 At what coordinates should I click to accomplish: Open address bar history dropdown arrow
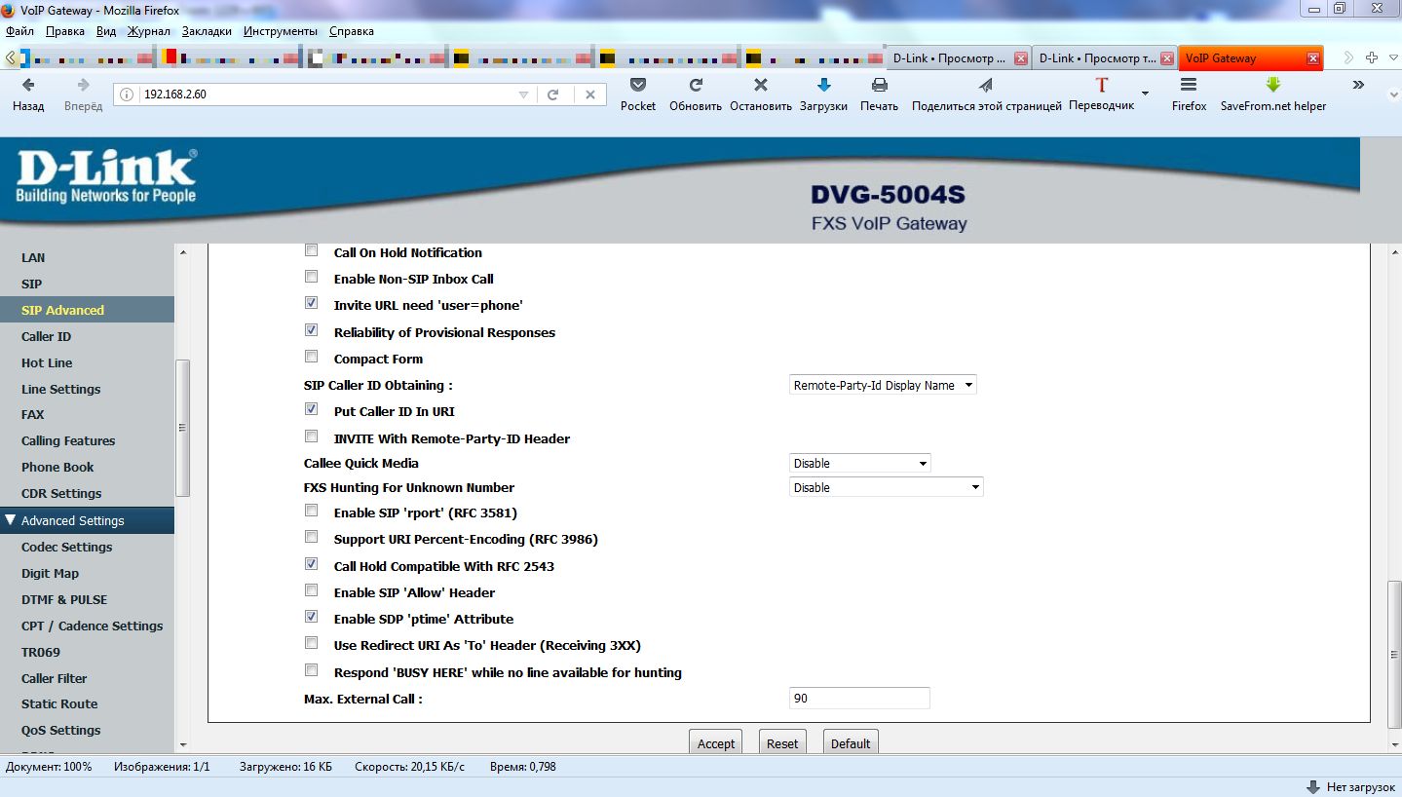point(523,95)
